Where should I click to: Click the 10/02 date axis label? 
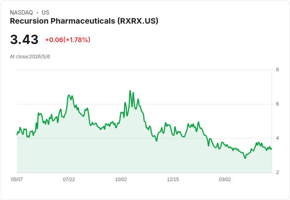click(121, 179)
